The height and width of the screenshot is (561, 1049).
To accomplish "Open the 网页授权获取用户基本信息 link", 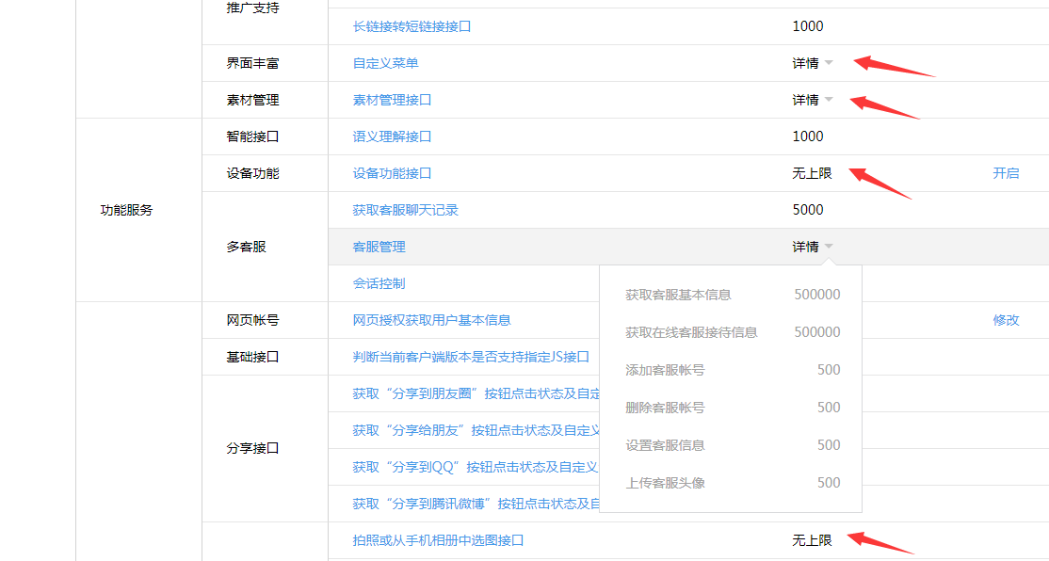I will [431, 320].
